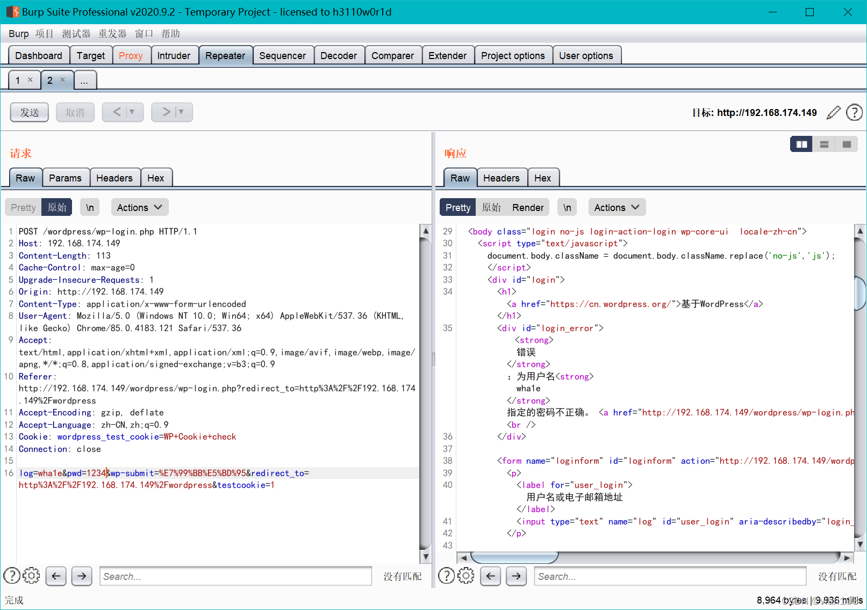The width and height of the screenshot is (867, 610).
Task: Click the 发送 send button
Action: click(x=30, y=112)
